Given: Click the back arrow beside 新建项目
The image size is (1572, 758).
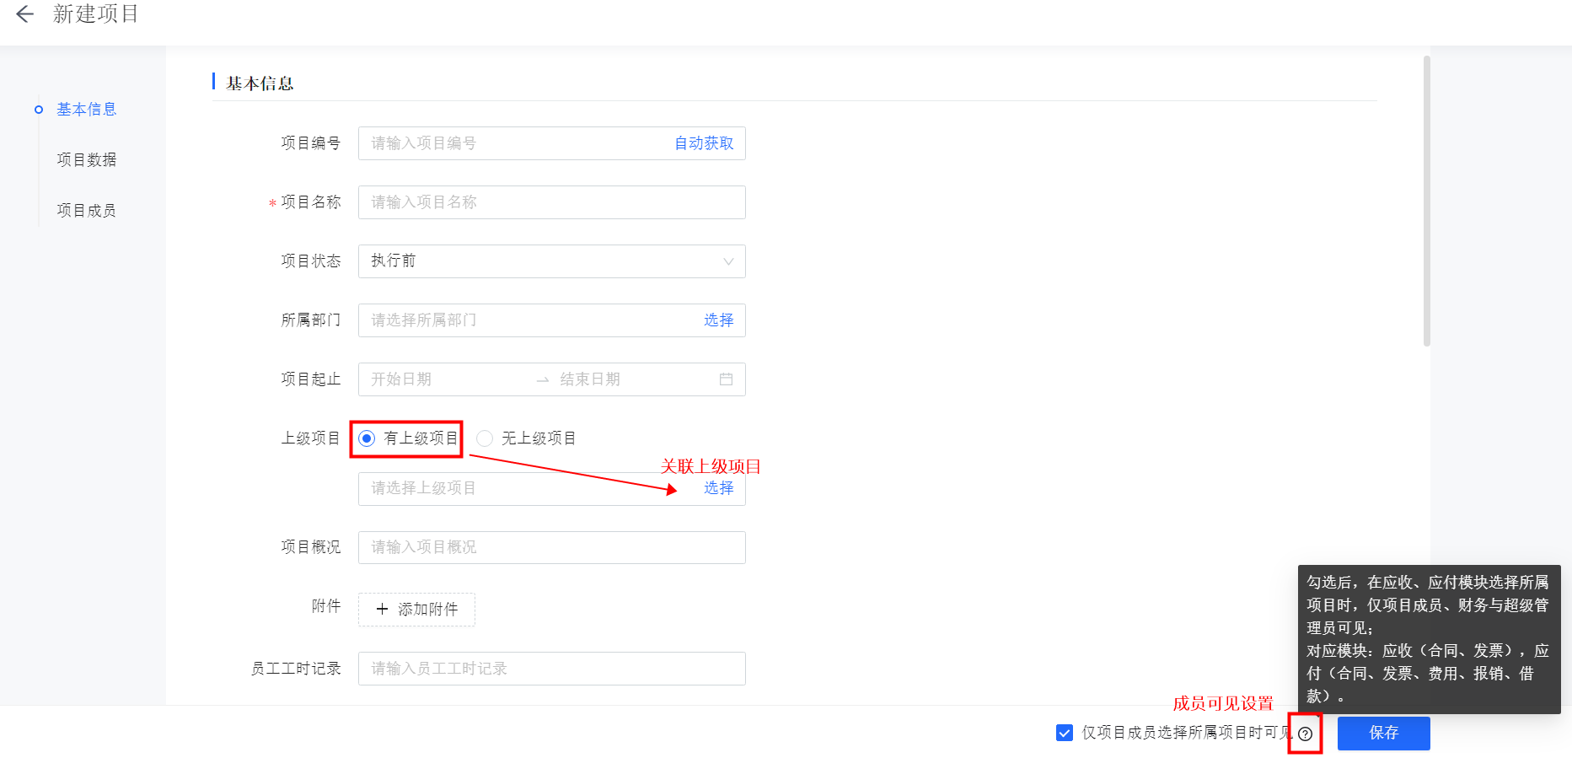Looking at the screenshot, I should [24, 13].
